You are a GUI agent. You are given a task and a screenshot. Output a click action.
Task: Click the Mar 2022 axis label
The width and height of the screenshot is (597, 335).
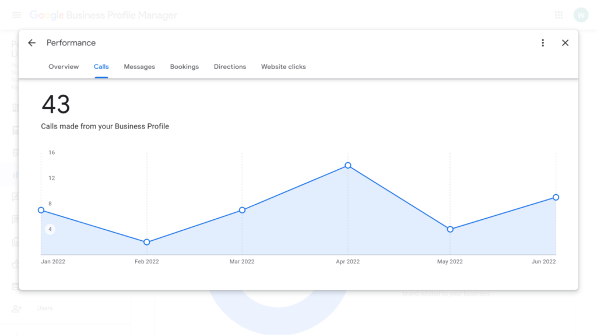click(242, 261)
